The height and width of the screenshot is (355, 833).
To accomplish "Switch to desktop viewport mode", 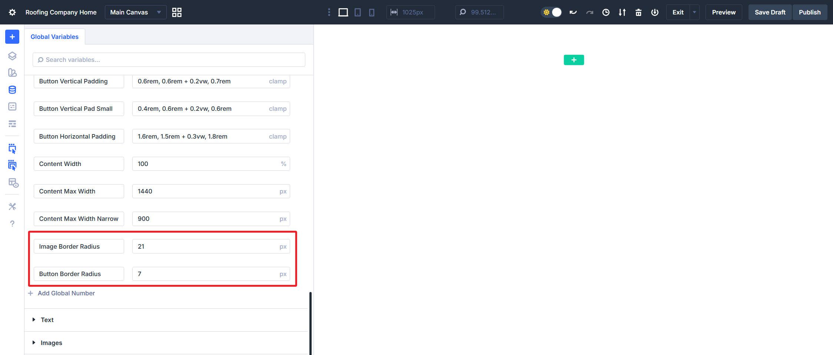I will [x=343, y=12].
